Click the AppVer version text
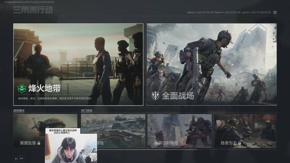This screenshot has width=290, height=163. (200, 12)
